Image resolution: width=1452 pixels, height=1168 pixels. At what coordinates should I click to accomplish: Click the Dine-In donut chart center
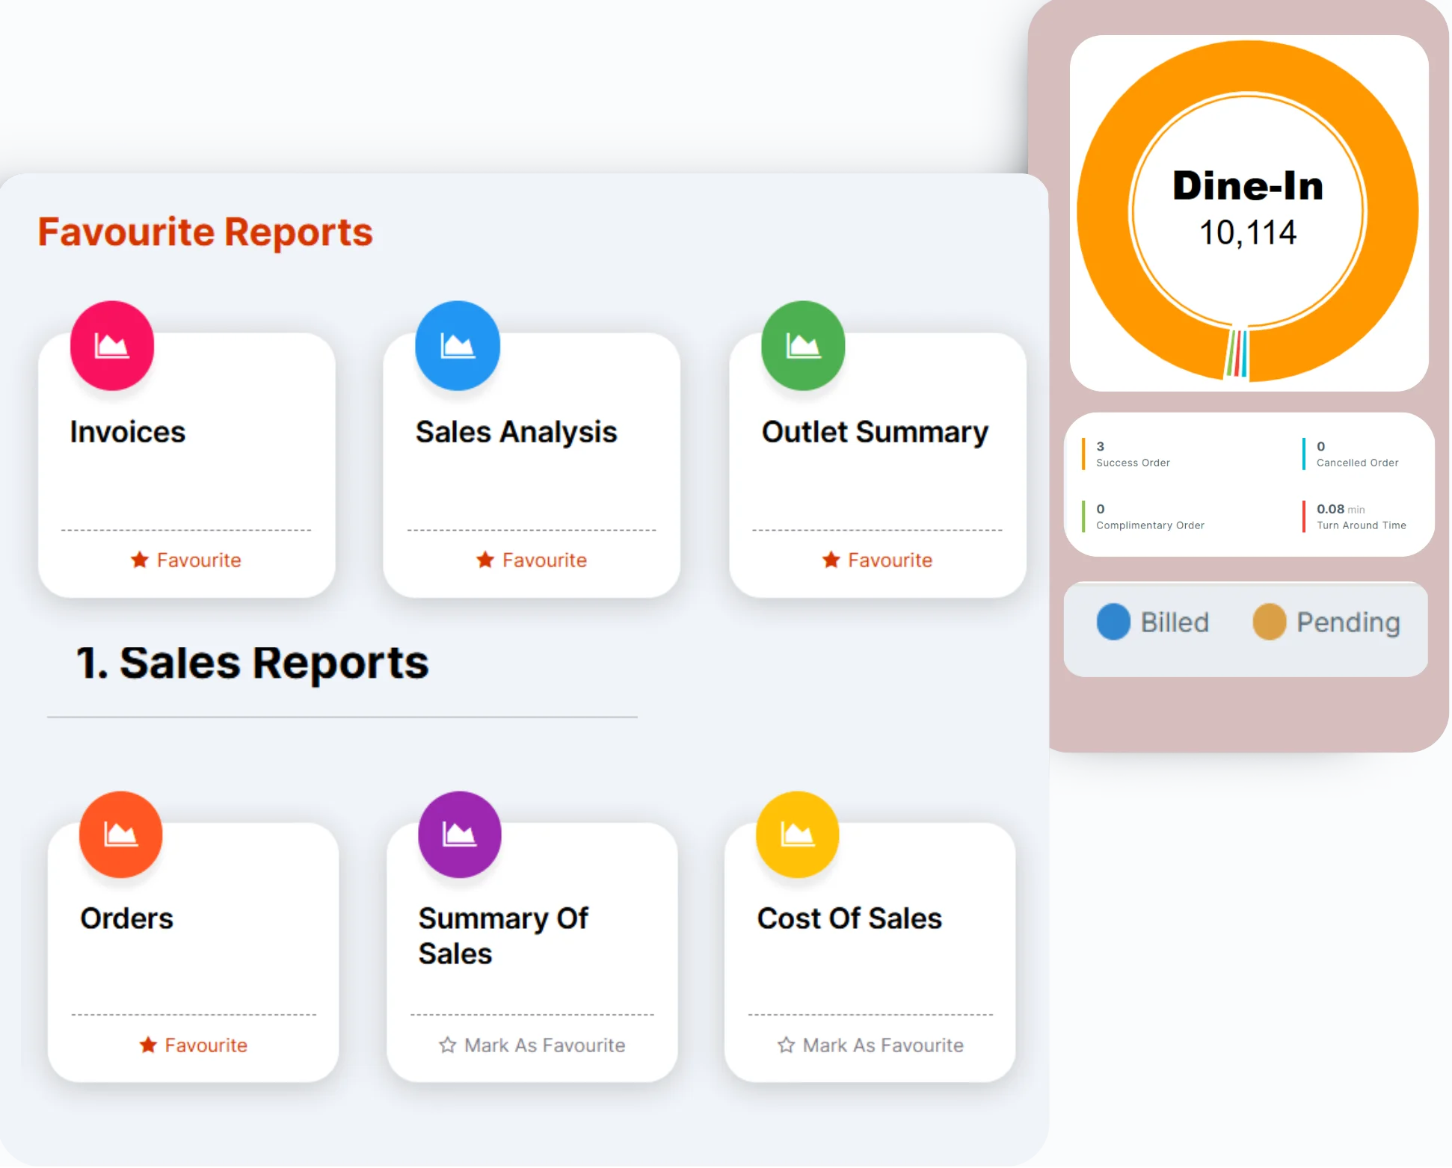click(1247, 211)
